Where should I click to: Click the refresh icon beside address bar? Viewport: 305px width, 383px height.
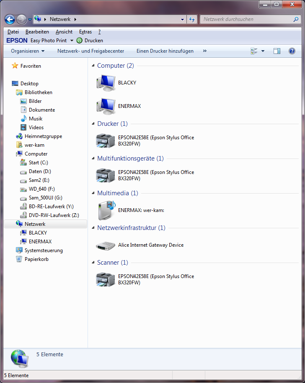(x=192, y=19)
